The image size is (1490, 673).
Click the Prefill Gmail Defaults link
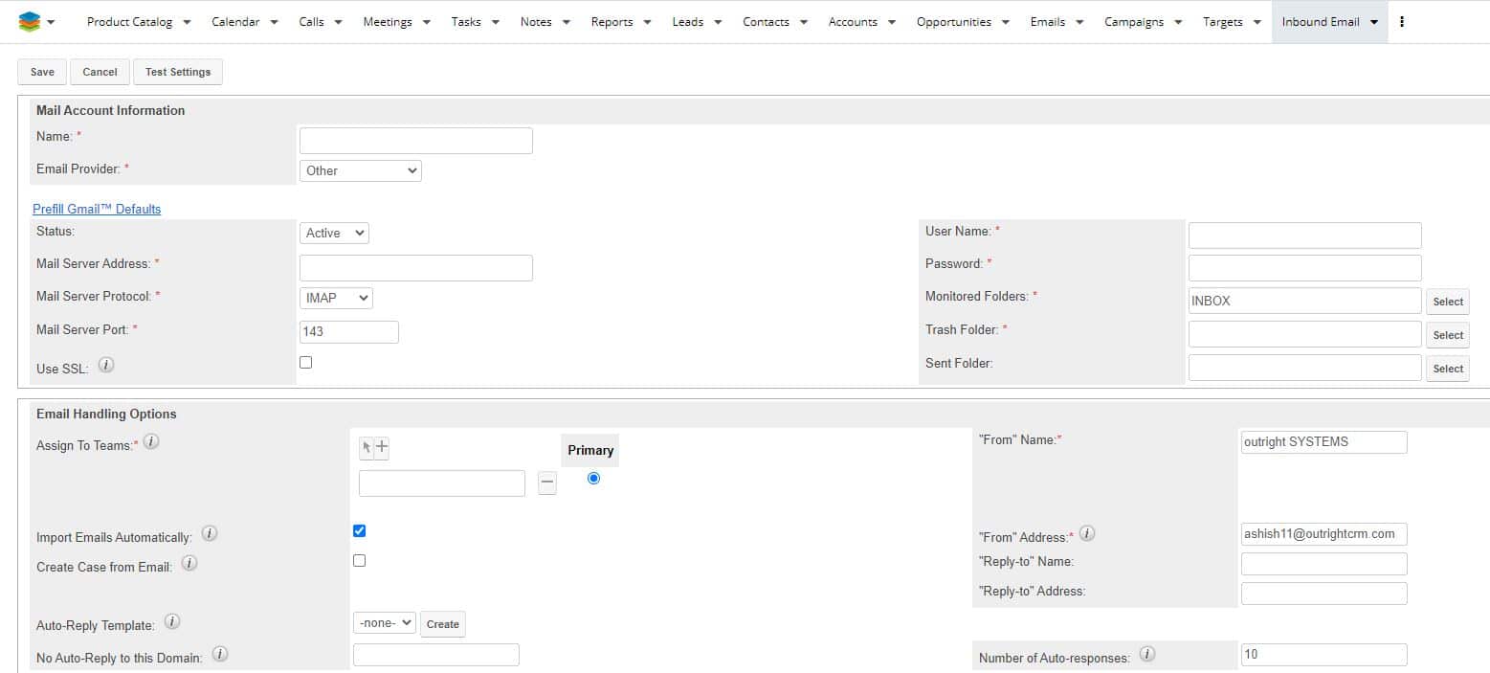click(x=97, y=209)
